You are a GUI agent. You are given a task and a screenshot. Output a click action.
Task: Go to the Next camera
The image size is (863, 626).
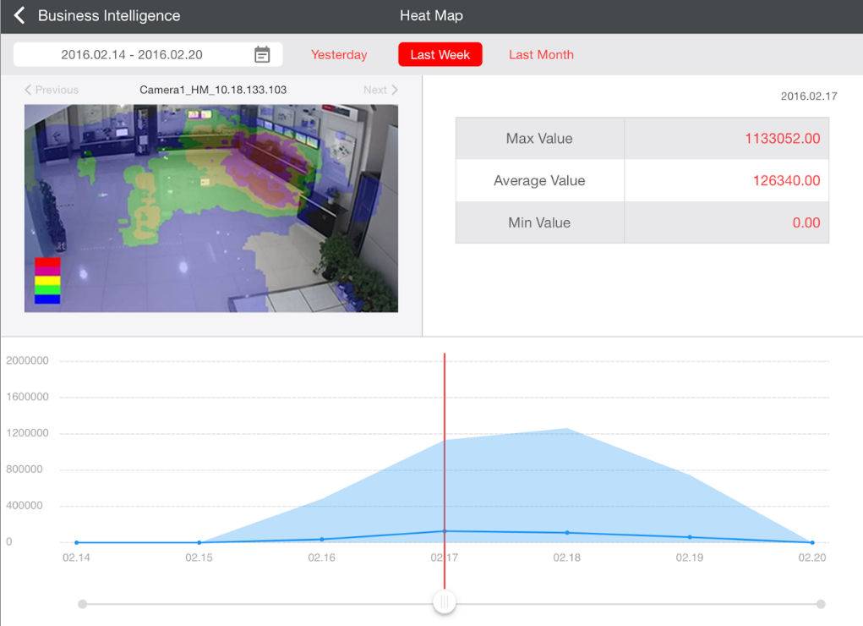[380, 90]
